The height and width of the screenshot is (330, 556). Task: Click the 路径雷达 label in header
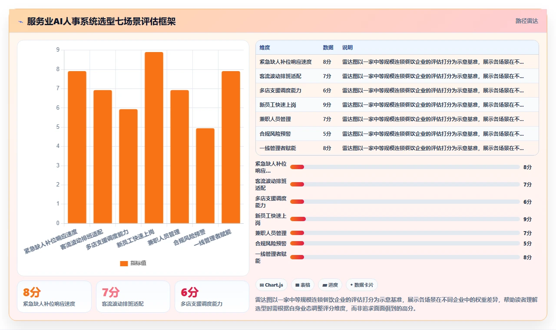click(x=526, y=21)
